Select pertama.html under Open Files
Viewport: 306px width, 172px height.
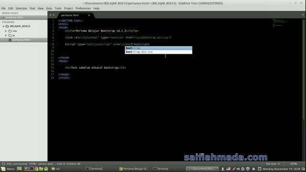tap(23, 17)
